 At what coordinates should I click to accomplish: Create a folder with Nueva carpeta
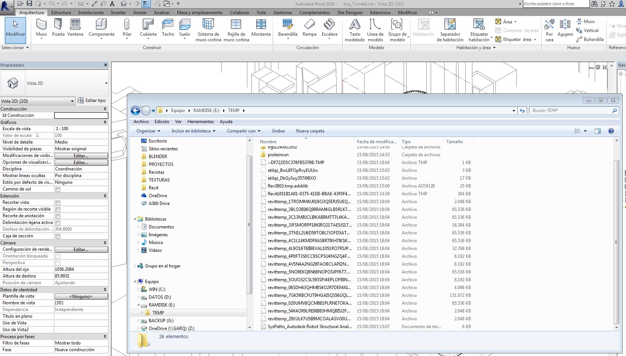309,131
